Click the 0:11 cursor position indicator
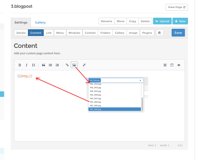 180,145
